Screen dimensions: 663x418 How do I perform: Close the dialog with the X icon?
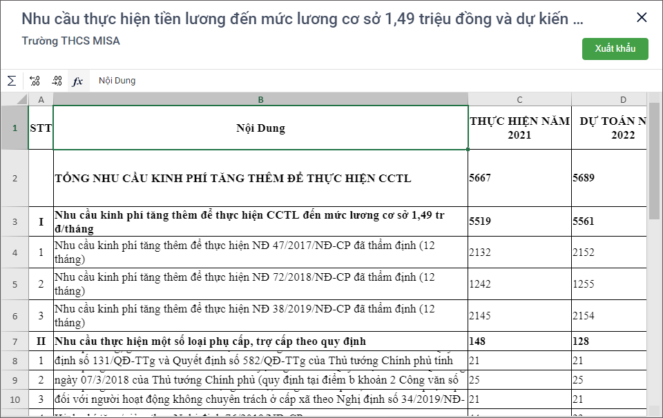tap(642, 18)
